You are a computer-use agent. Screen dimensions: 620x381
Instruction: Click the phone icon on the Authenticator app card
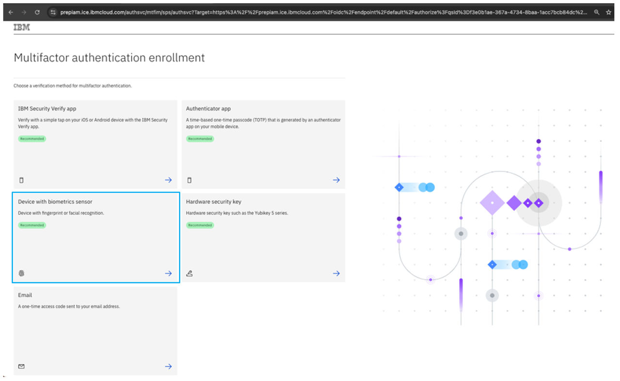click(x=189, y=180)
